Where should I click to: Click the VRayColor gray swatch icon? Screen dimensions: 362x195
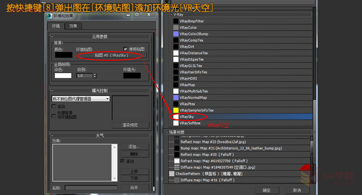pyautogui.click(x=176, y=28)
